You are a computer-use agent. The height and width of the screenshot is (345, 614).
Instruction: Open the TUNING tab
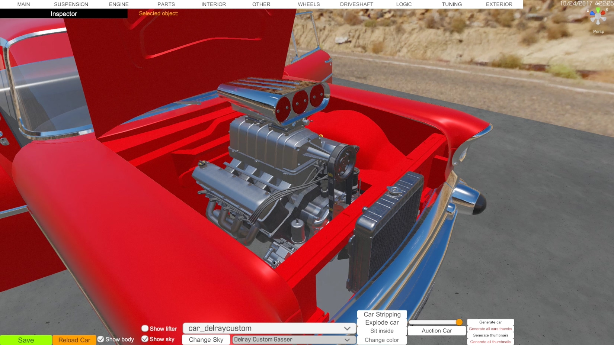(x=452, y=4)
